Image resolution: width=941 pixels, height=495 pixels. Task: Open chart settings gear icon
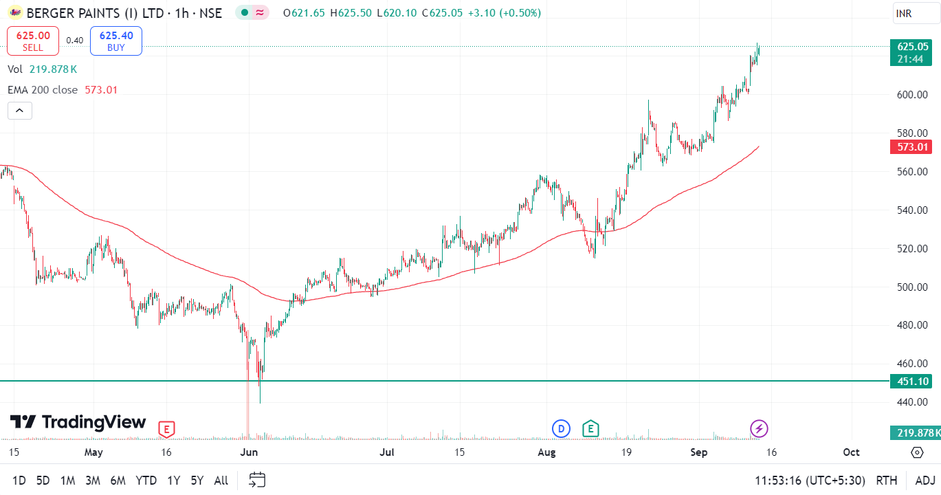917,452
